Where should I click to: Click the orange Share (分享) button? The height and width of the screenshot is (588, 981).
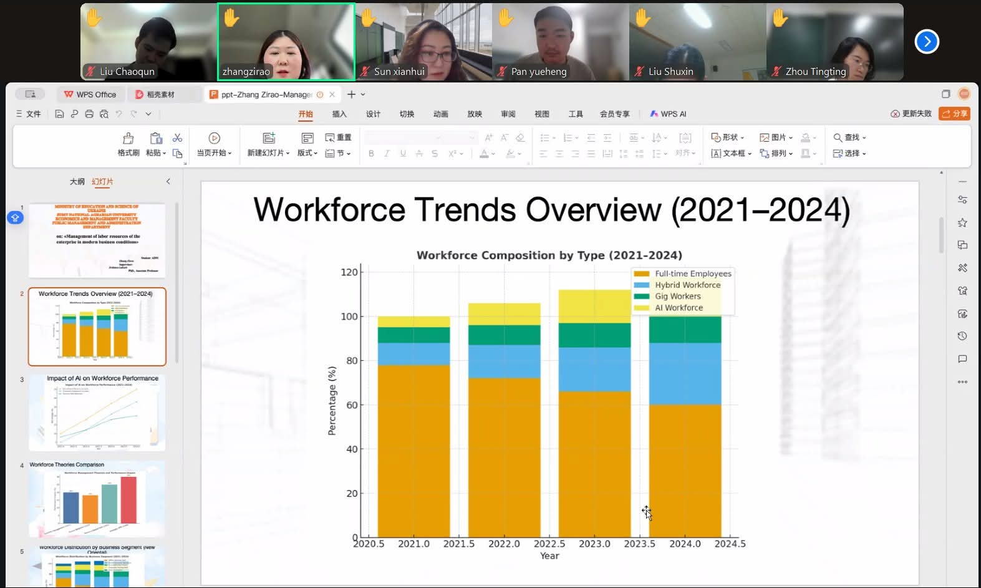click(954, 114)
